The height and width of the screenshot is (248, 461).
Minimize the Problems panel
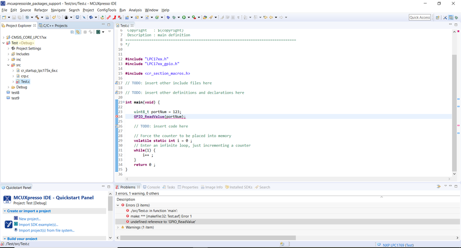tap(450, 186)
